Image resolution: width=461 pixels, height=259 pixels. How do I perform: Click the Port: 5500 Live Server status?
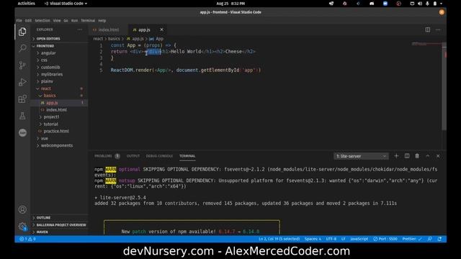[385, 239]
